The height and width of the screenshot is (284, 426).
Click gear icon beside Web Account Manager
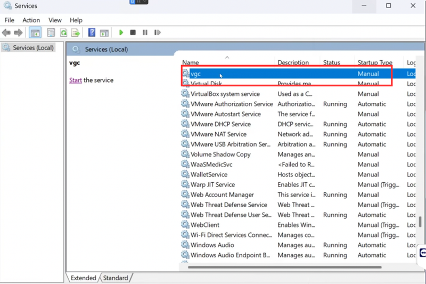[185, 194]
